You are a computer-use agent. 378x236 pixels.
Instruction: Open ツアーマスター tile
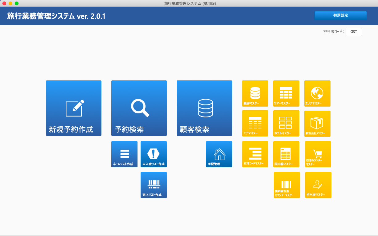[286, 93]
